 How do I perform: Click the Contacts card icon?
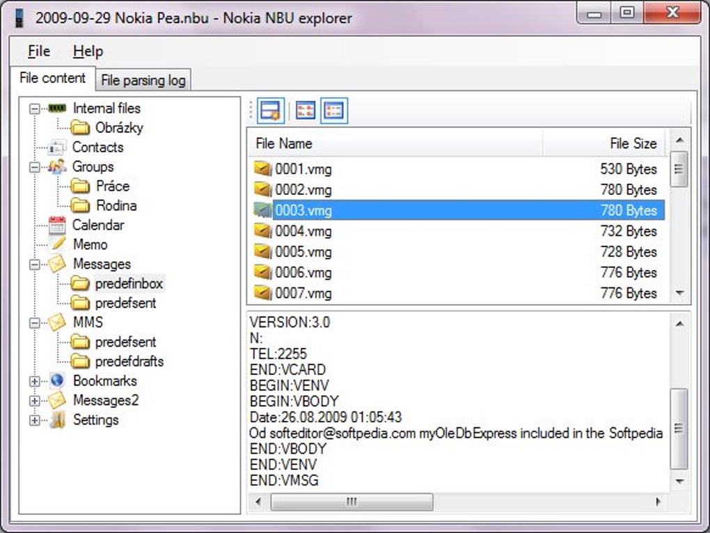click(x=57, y=147)
